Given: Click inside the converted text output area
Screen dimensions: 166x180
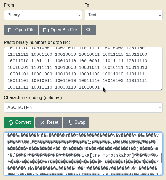Looking at the screenshot, I should [83, 154].
